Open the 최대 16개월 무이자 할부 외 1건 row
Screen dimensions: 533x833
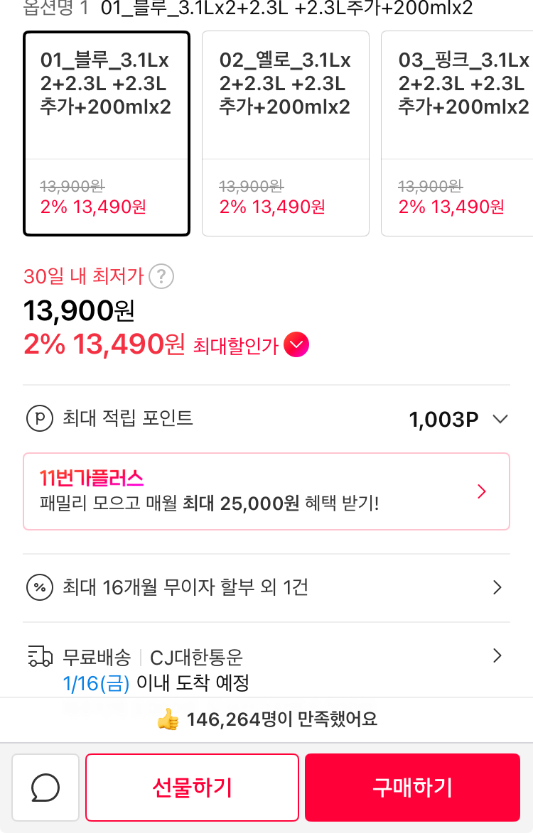point(186,587)
